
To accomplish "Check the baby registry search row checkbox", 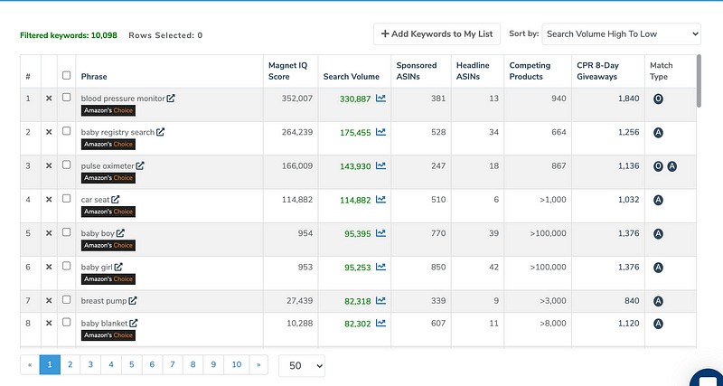I will tap(66, 131).
